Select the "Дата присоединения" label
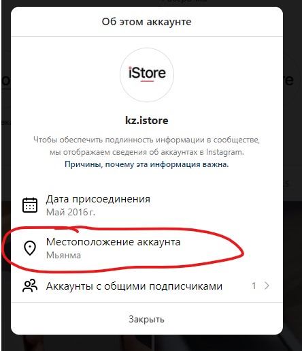 point(98,199)
